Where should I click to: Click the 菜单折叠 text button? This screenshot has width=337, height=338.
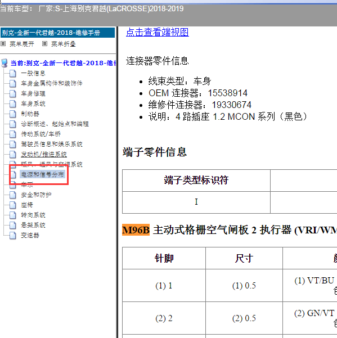pos(64,44)
